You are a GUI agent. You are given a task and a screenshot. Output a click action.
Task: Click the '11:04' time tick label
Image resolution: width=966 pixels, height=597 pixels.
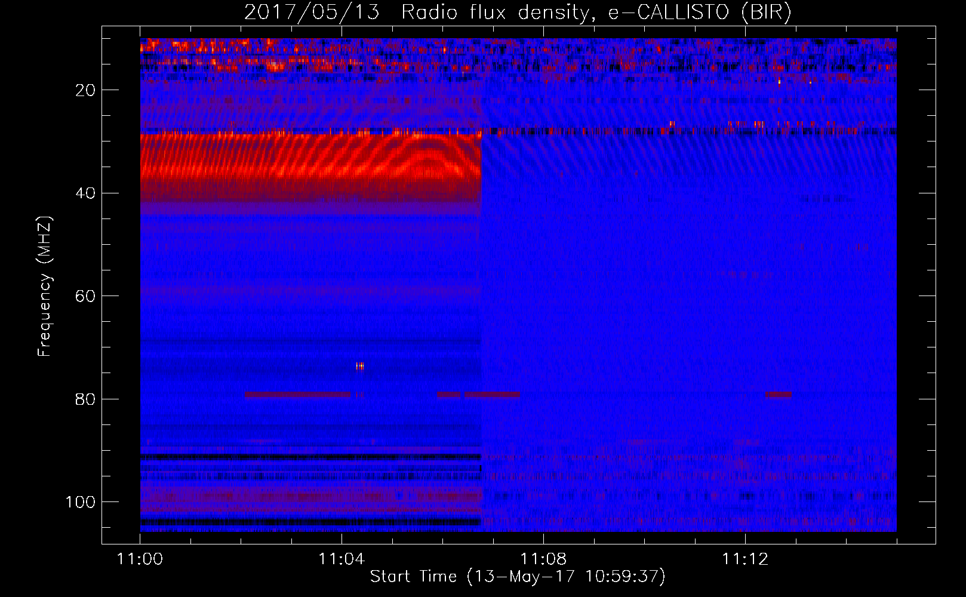pyautogui.click(x=341, y=559)
